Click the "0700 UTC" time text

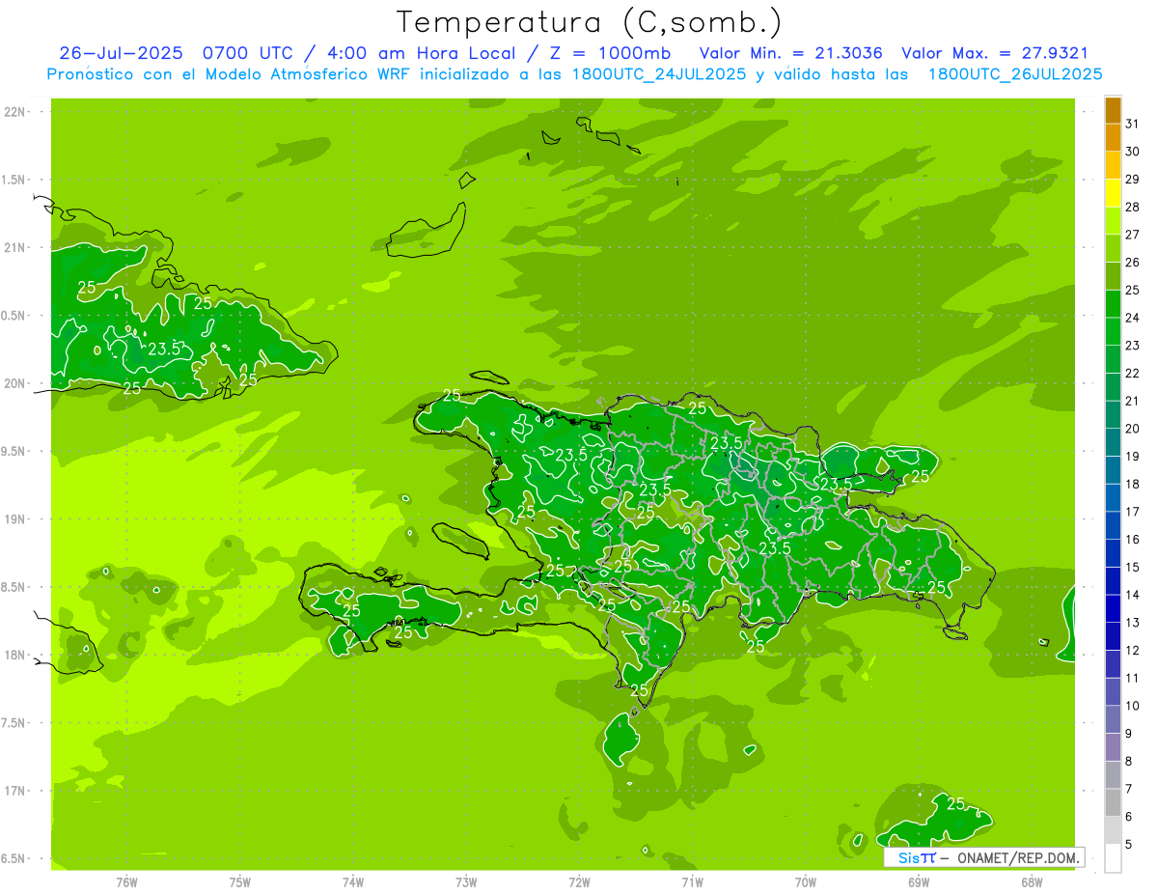[x=247, y=53]
